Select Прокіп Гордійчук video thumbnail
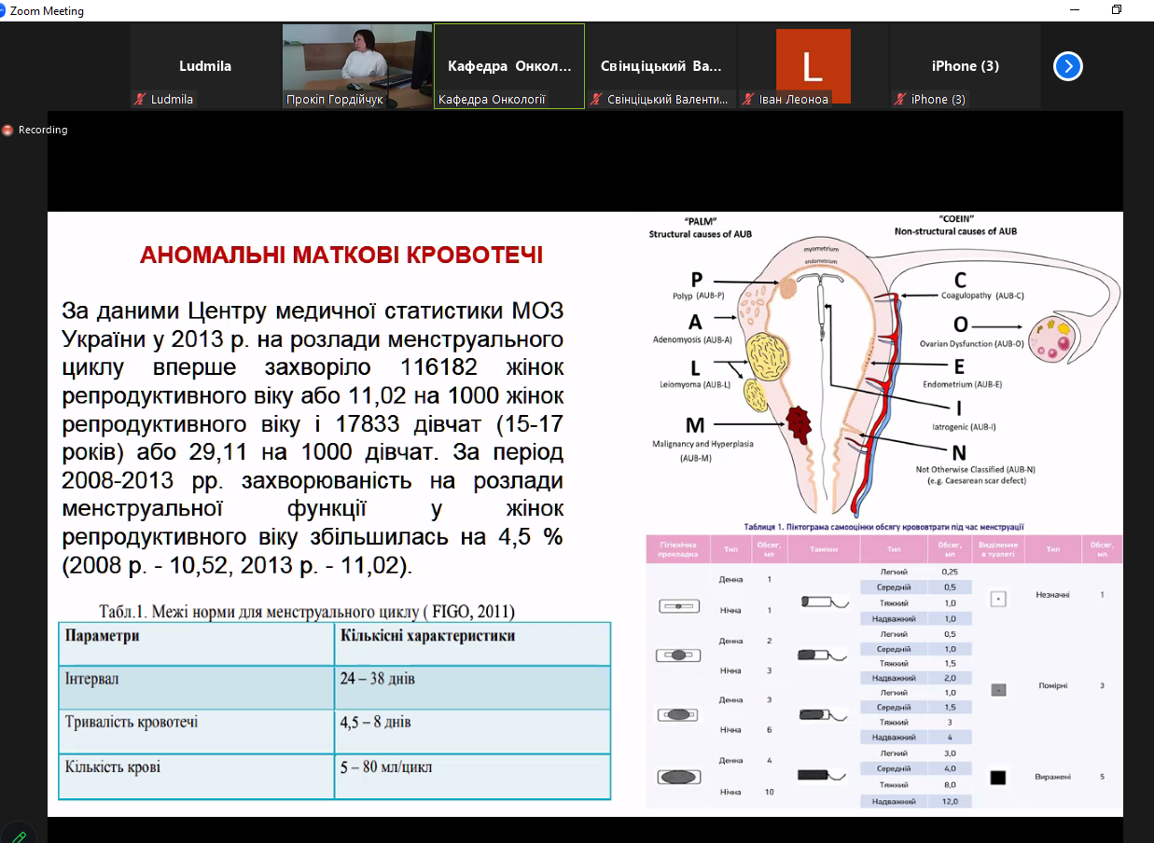Viewport: 1154px width, 843px height. (x=357, y=67)
